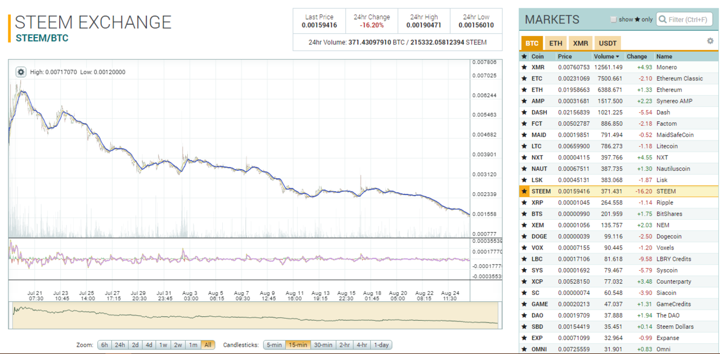Open chart settings gear icon

[x=21, y=72]
